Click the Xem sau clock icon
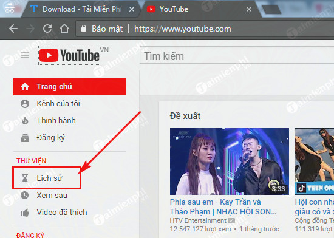The height and width of the screenshot is (238, 334). (x=25, y=195)
